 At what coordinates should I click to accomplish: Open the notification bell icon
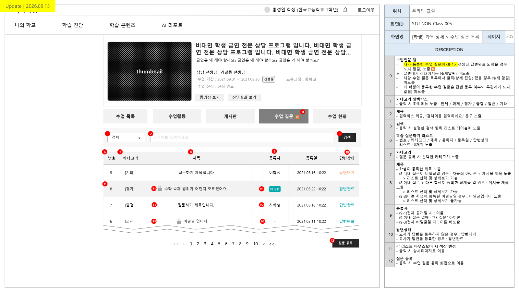click(345, 10)
